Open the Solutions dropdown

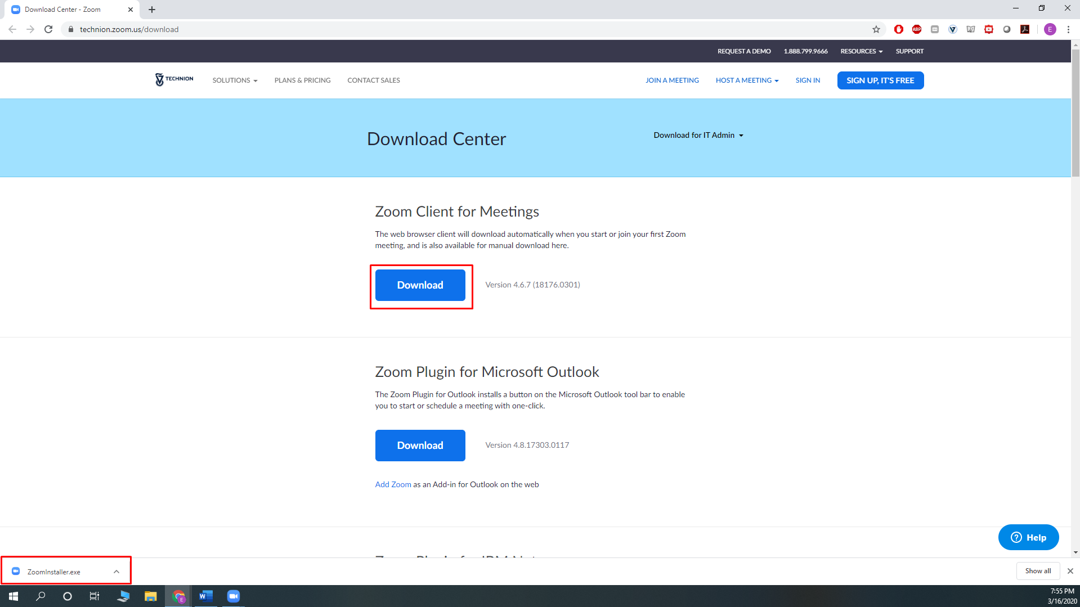(235, 80)
